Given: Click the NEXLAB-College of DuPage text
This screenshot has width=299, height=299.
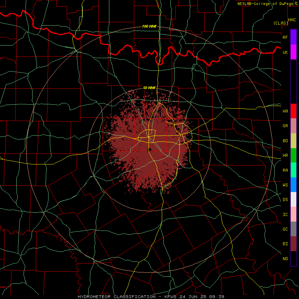Looking at the screenshot, I should click(x=265, y=4).
